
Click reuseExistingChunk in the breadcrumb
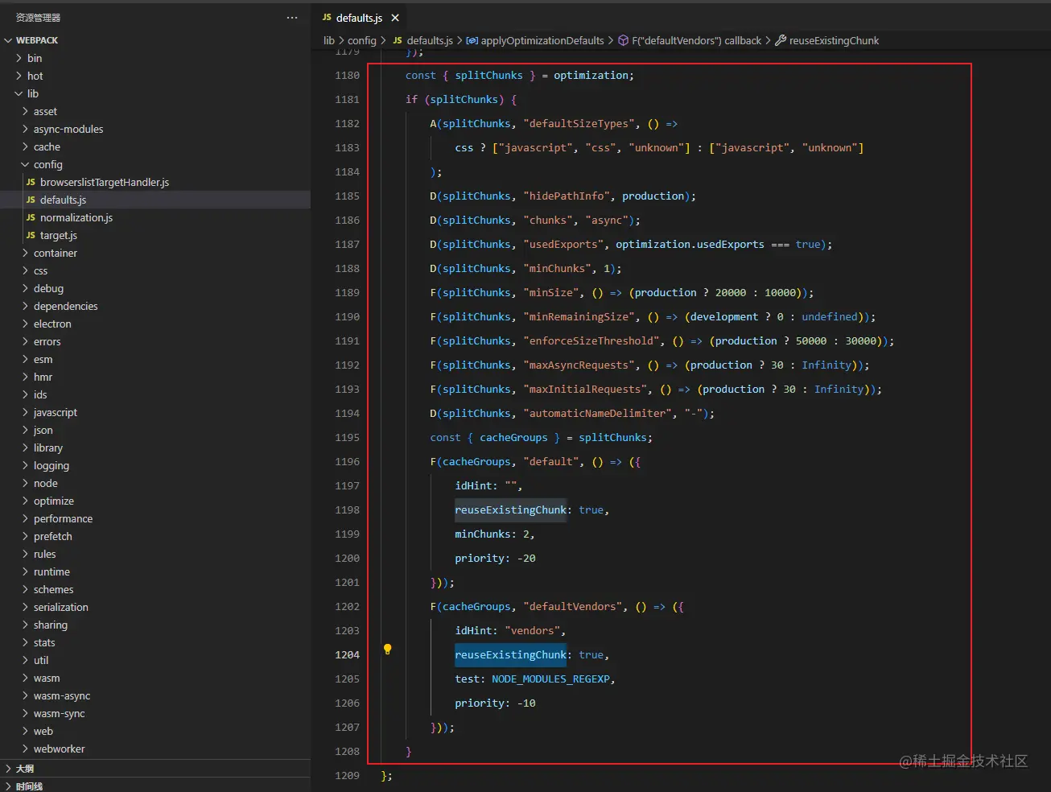(x=834, y=40)
